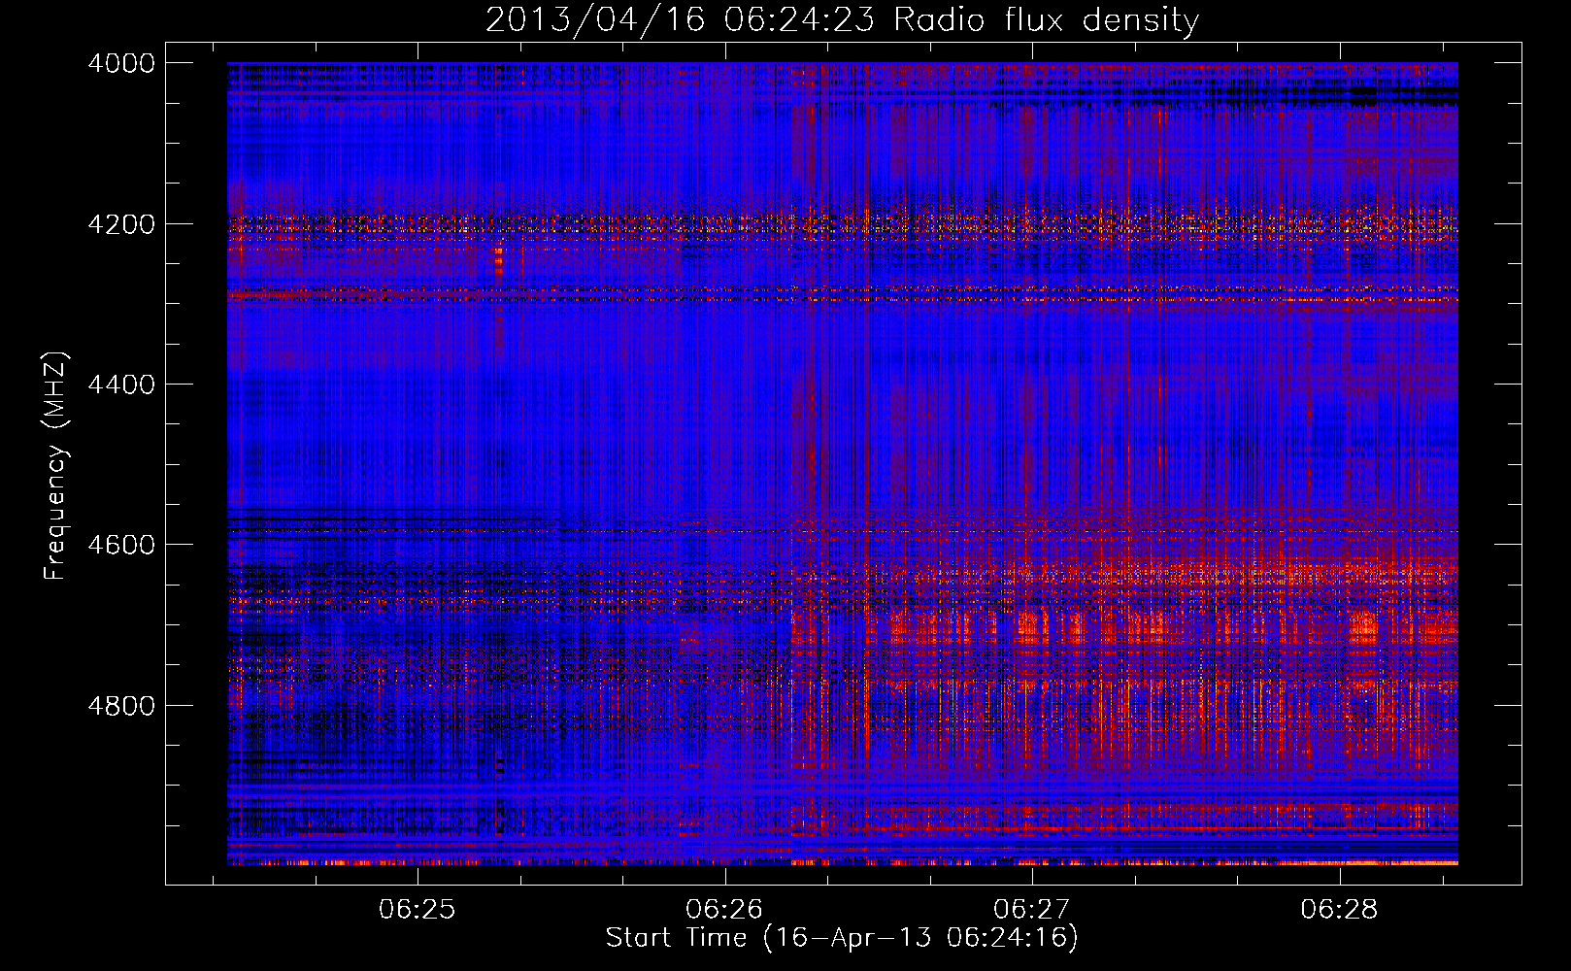The image size is (1571, 971).
Task: Select the 4200 frequency tick label
Action: 121,224
